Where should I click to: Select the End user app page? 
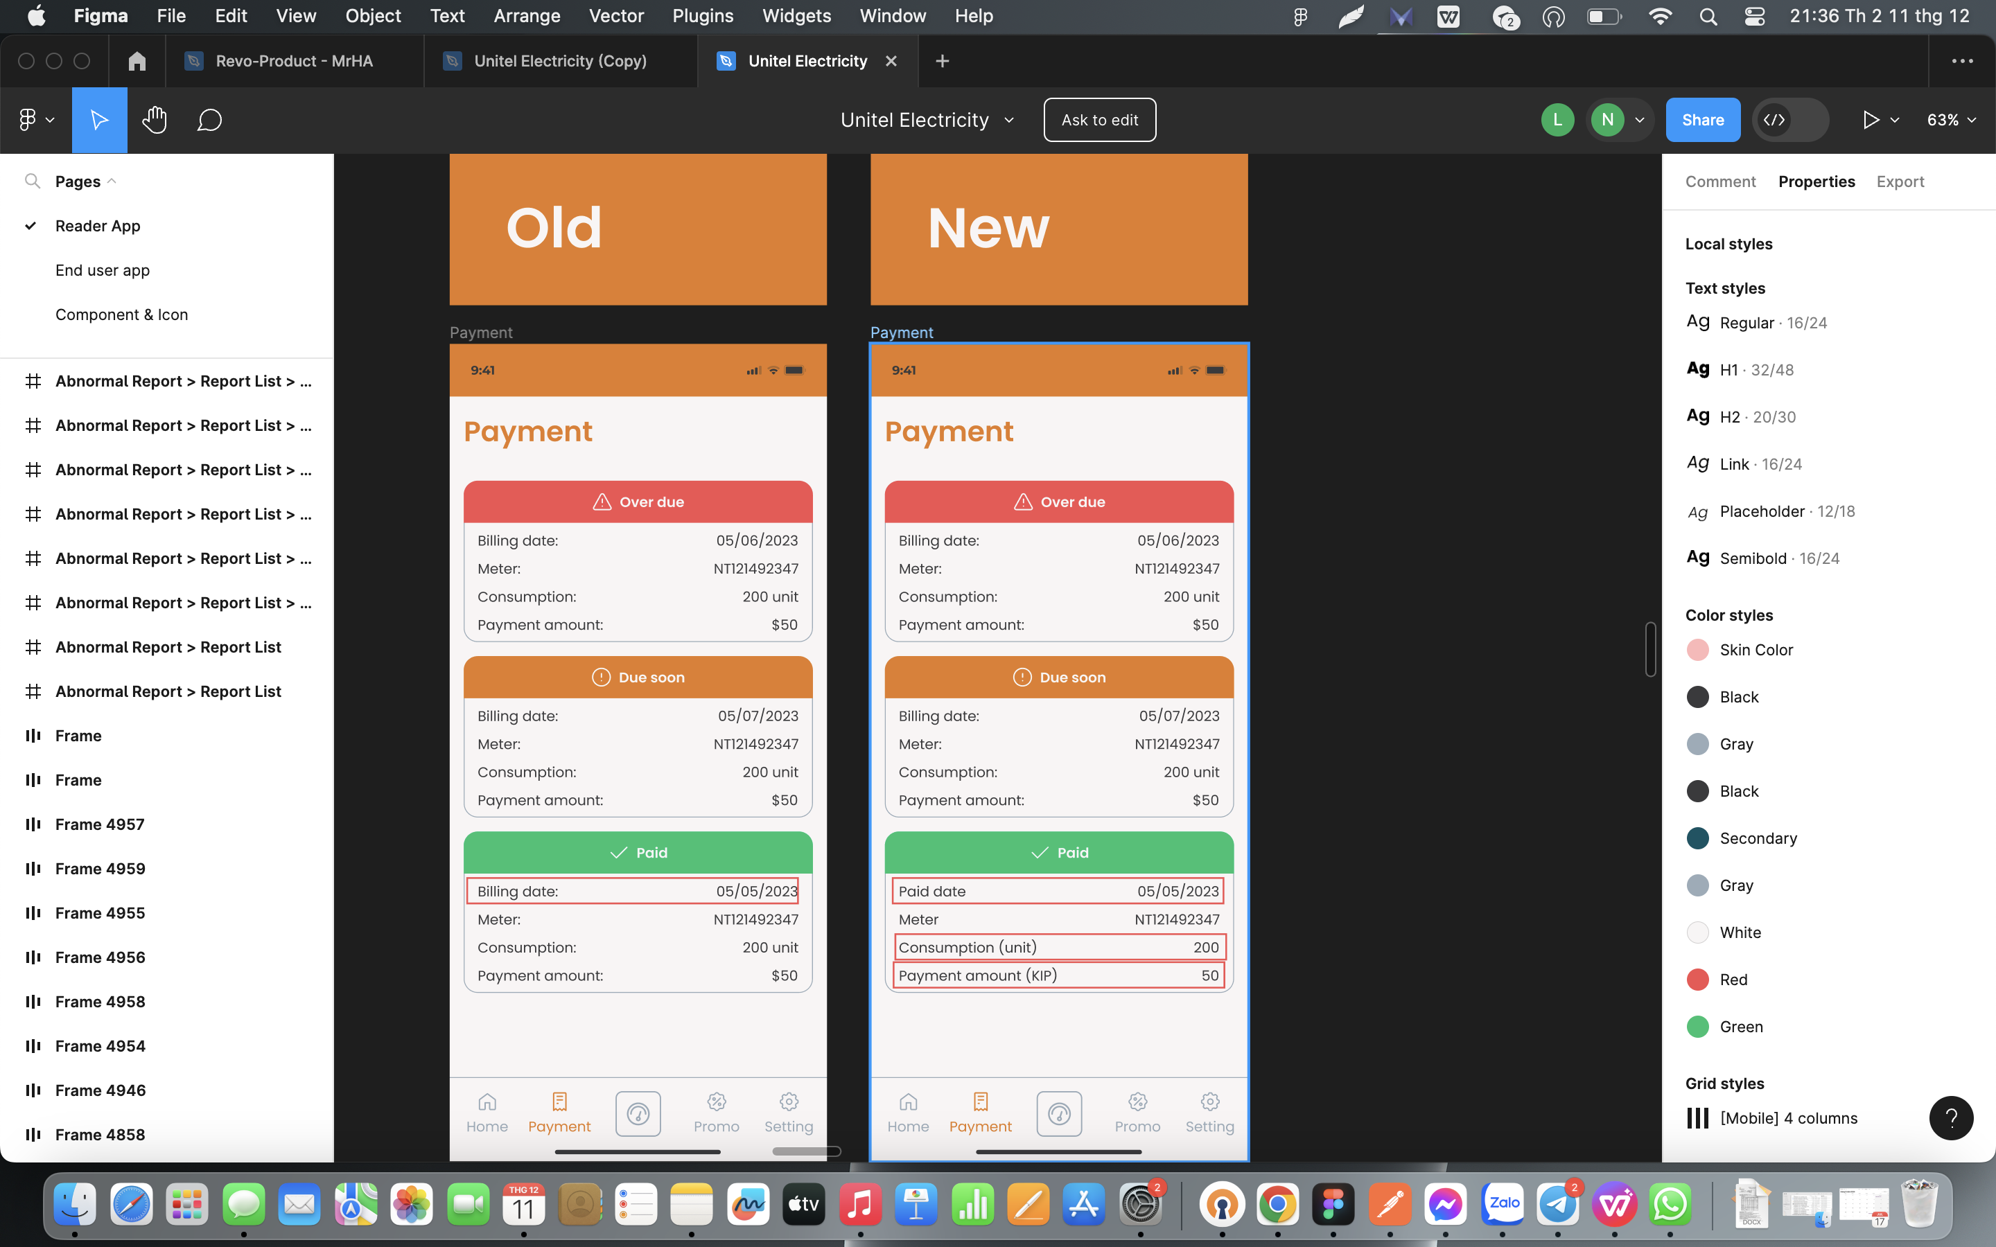tap(103, 270)
